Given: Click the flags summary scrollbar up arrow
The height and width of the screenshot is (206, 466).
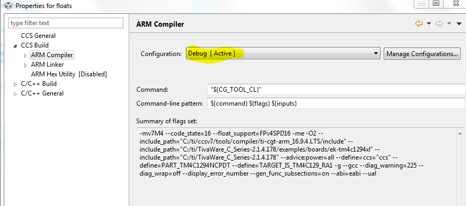Looking at the screenshot, I should (x=460, y=133).
